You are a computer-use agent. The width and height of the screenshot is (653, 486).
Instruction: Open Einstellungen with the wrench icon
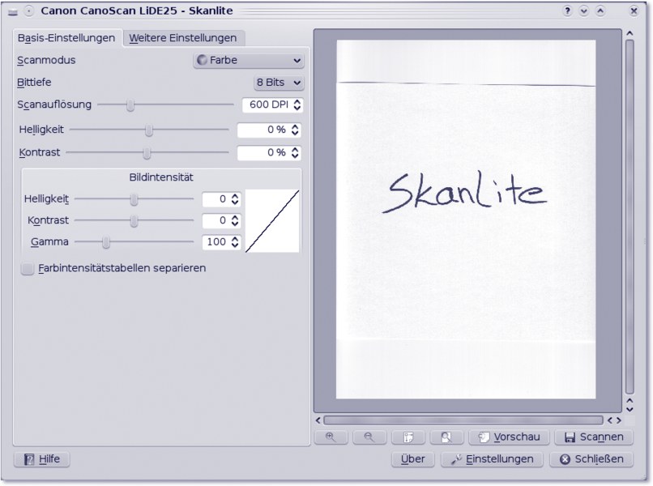pyautogui.click(x=491, y=459)
